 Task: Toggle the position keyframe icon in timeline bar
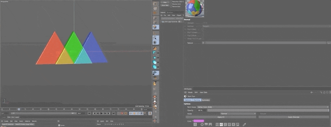tap(131, 113)
